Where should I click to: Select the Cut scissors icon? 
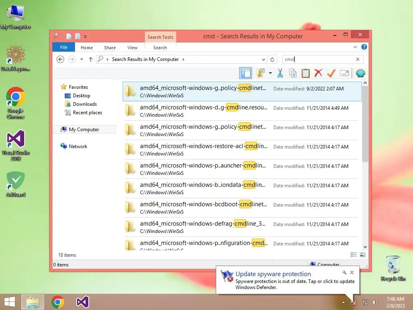click(x=280, y=73)
